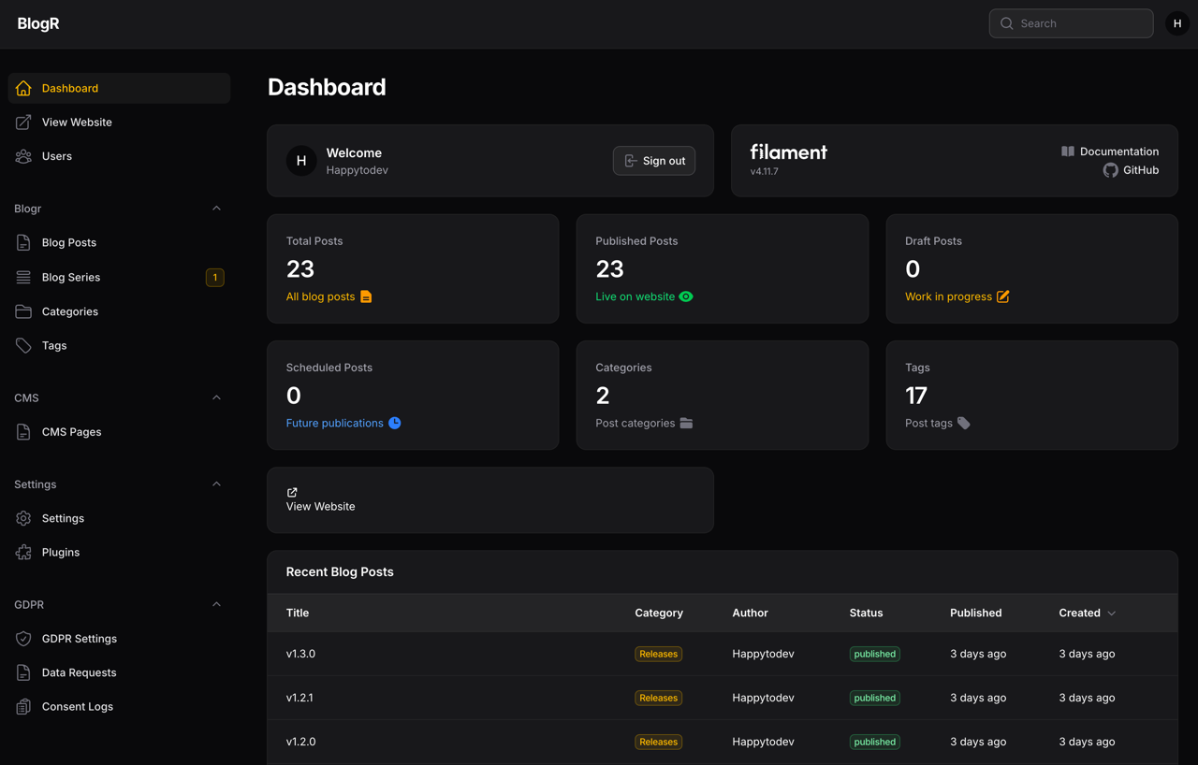Sort table by Created column
The image size is (1198, 765).
pos(1088,613)
